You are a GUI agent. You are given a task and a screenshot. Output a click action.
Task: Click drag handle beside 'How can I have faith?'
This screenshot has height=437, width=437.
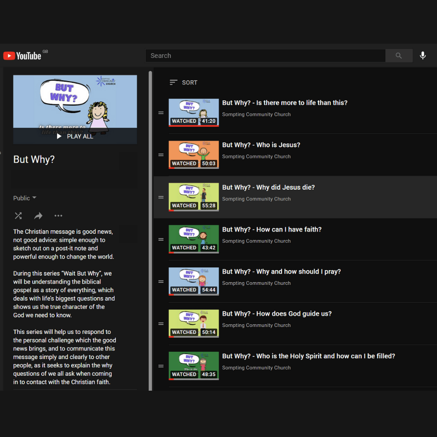[x=161, y=239]
